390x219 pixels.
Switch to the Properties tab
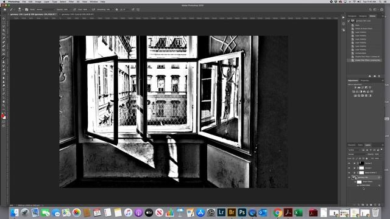[365, 80]
